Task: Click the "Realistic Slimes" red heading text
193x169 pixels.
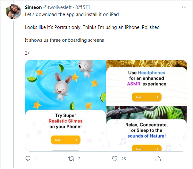Action: point(65,121)
